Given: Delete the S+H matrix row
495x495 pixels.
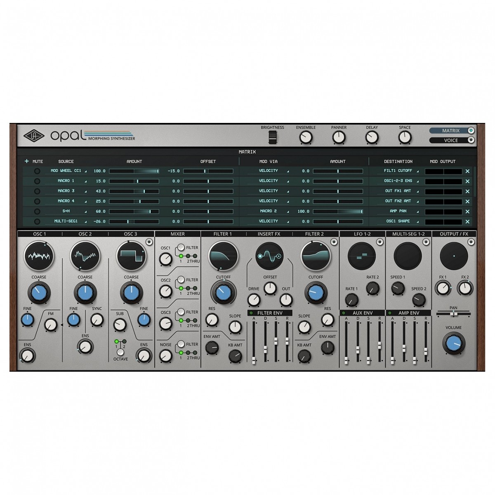Looking at the screenshot, I should click(x=467, y=212).
